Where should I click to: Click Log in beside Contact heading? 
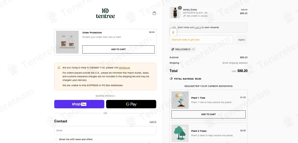pos(153,122)
